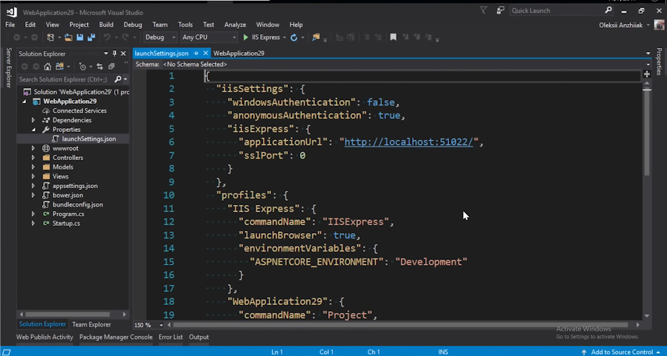
Task: Expand the wwwroot folder
Action: 33,148
